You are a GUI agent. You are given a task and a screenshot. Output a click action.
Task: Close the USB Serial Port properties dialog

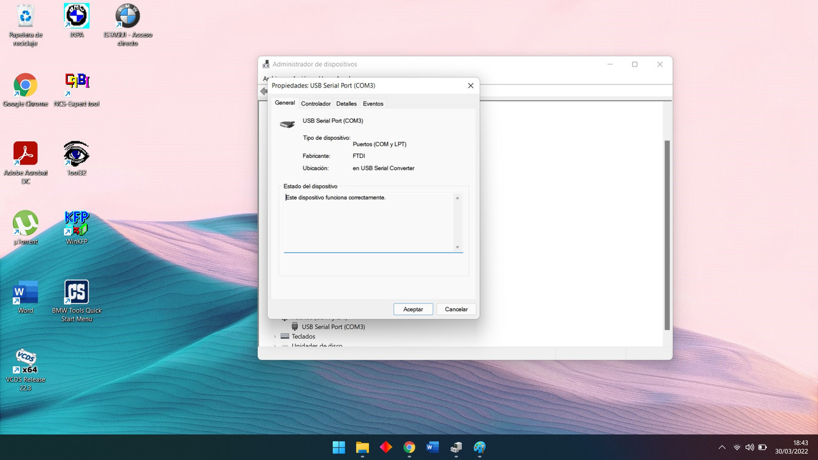(470, 85)
